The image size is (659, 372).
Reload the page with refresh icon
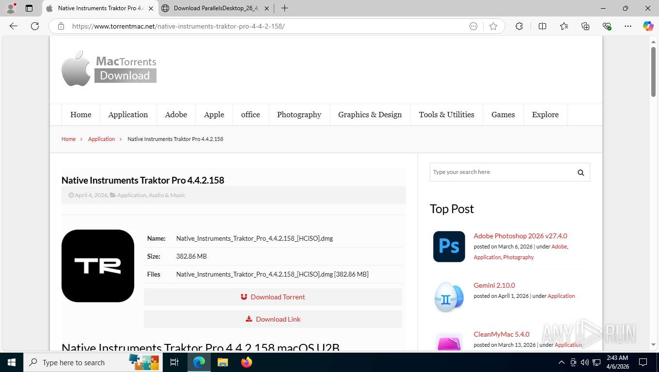(35, 26)
